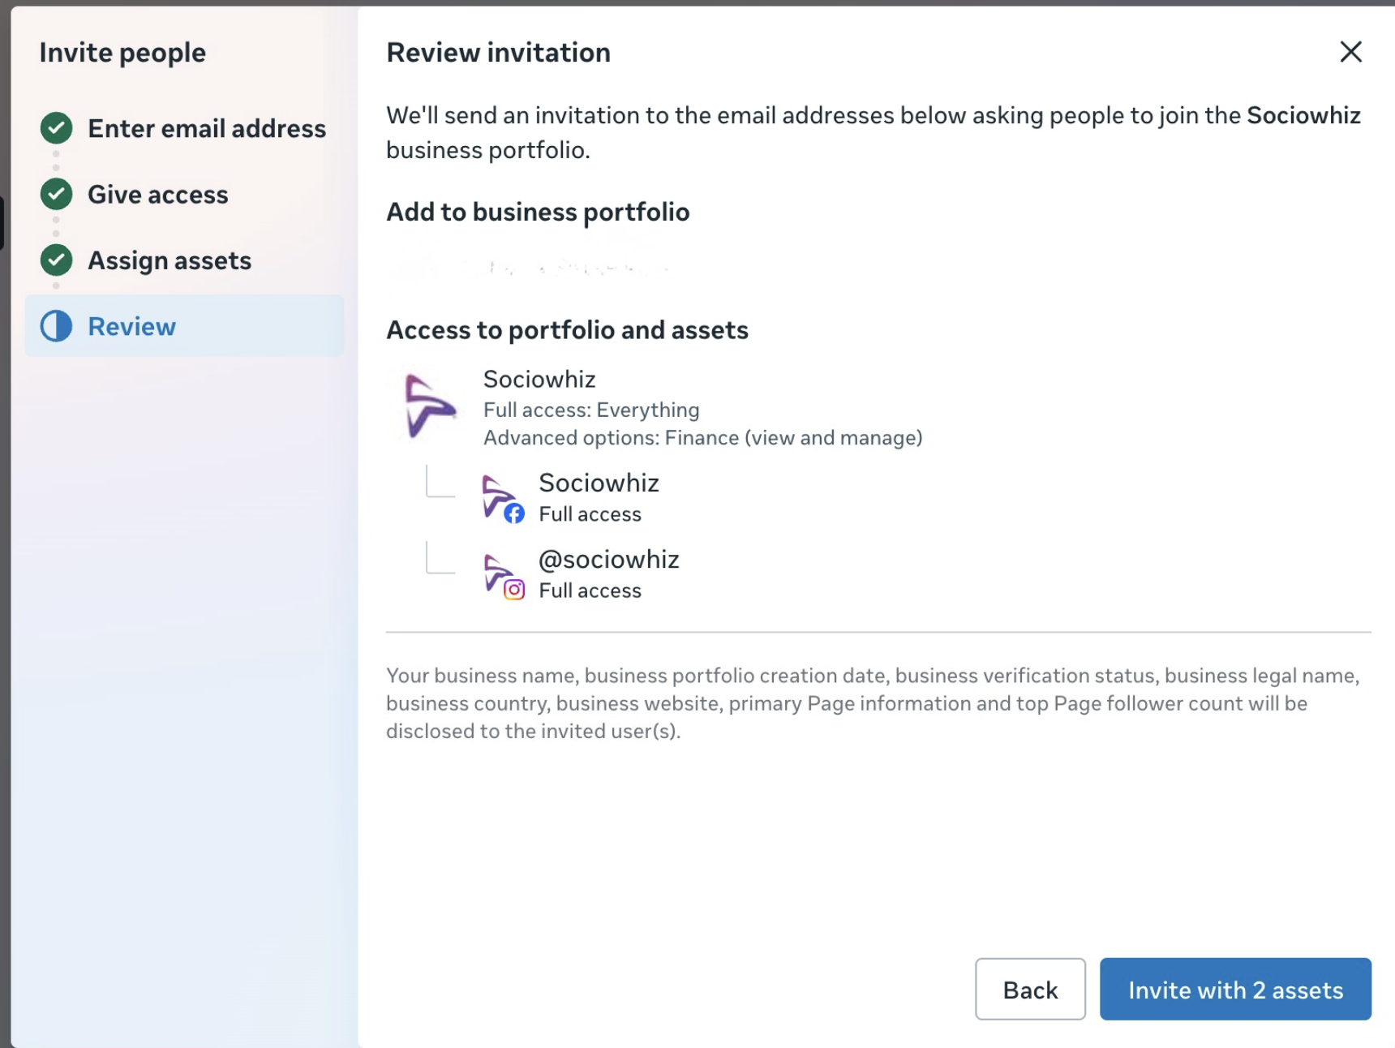
Task: Click the 'Invite people' sidebar title
Action: [122, 52]
